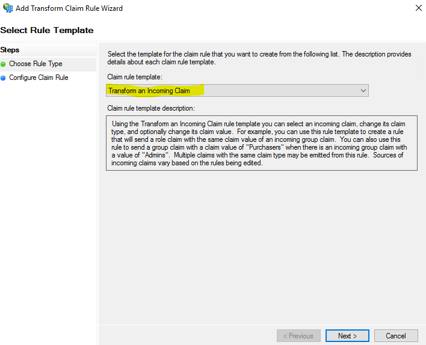Cancel the wizard with the Cancel button

point(396,335)
